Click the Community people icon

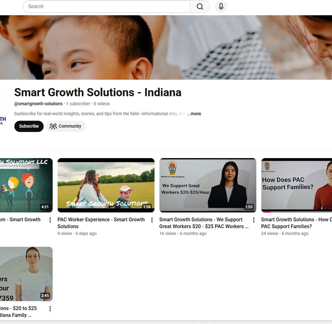[x=53, y=126]
